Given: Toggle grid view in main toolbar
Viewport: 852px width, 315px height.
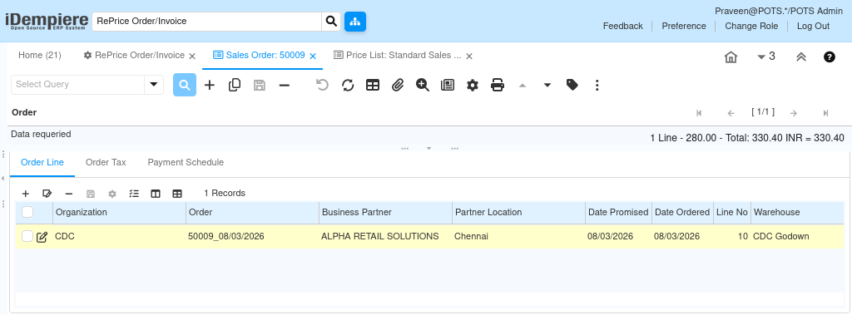Looking at the screenshot, I should click(373, 85).
